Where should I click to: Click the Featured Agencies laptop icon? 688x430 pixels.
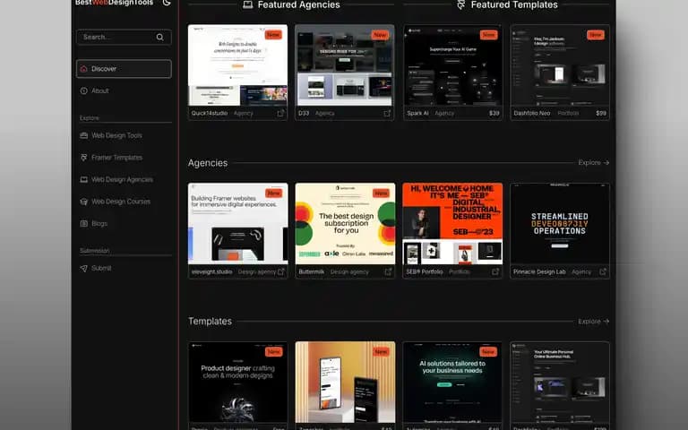(x=248, y=4)
